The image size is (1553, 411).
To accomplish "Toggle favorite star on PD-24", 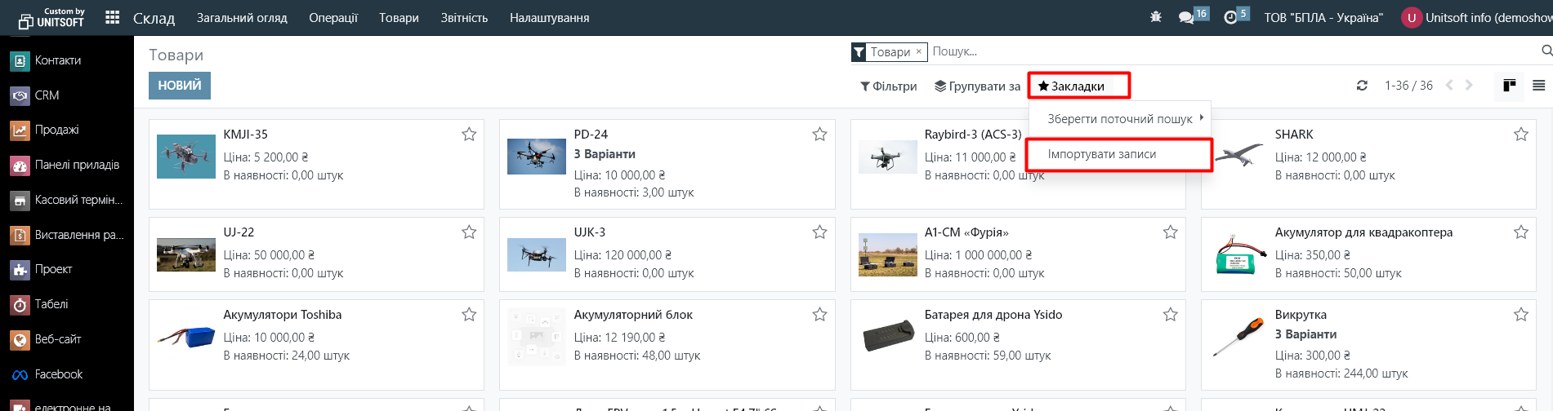I will point(819,135).
